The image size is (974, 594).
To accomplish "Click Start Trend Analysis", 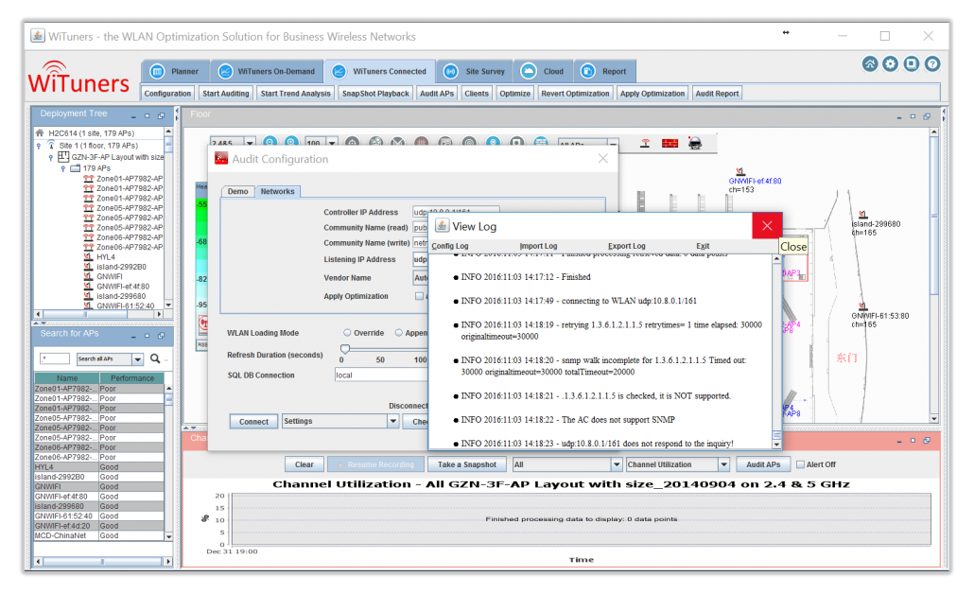I will pos(296,94).
